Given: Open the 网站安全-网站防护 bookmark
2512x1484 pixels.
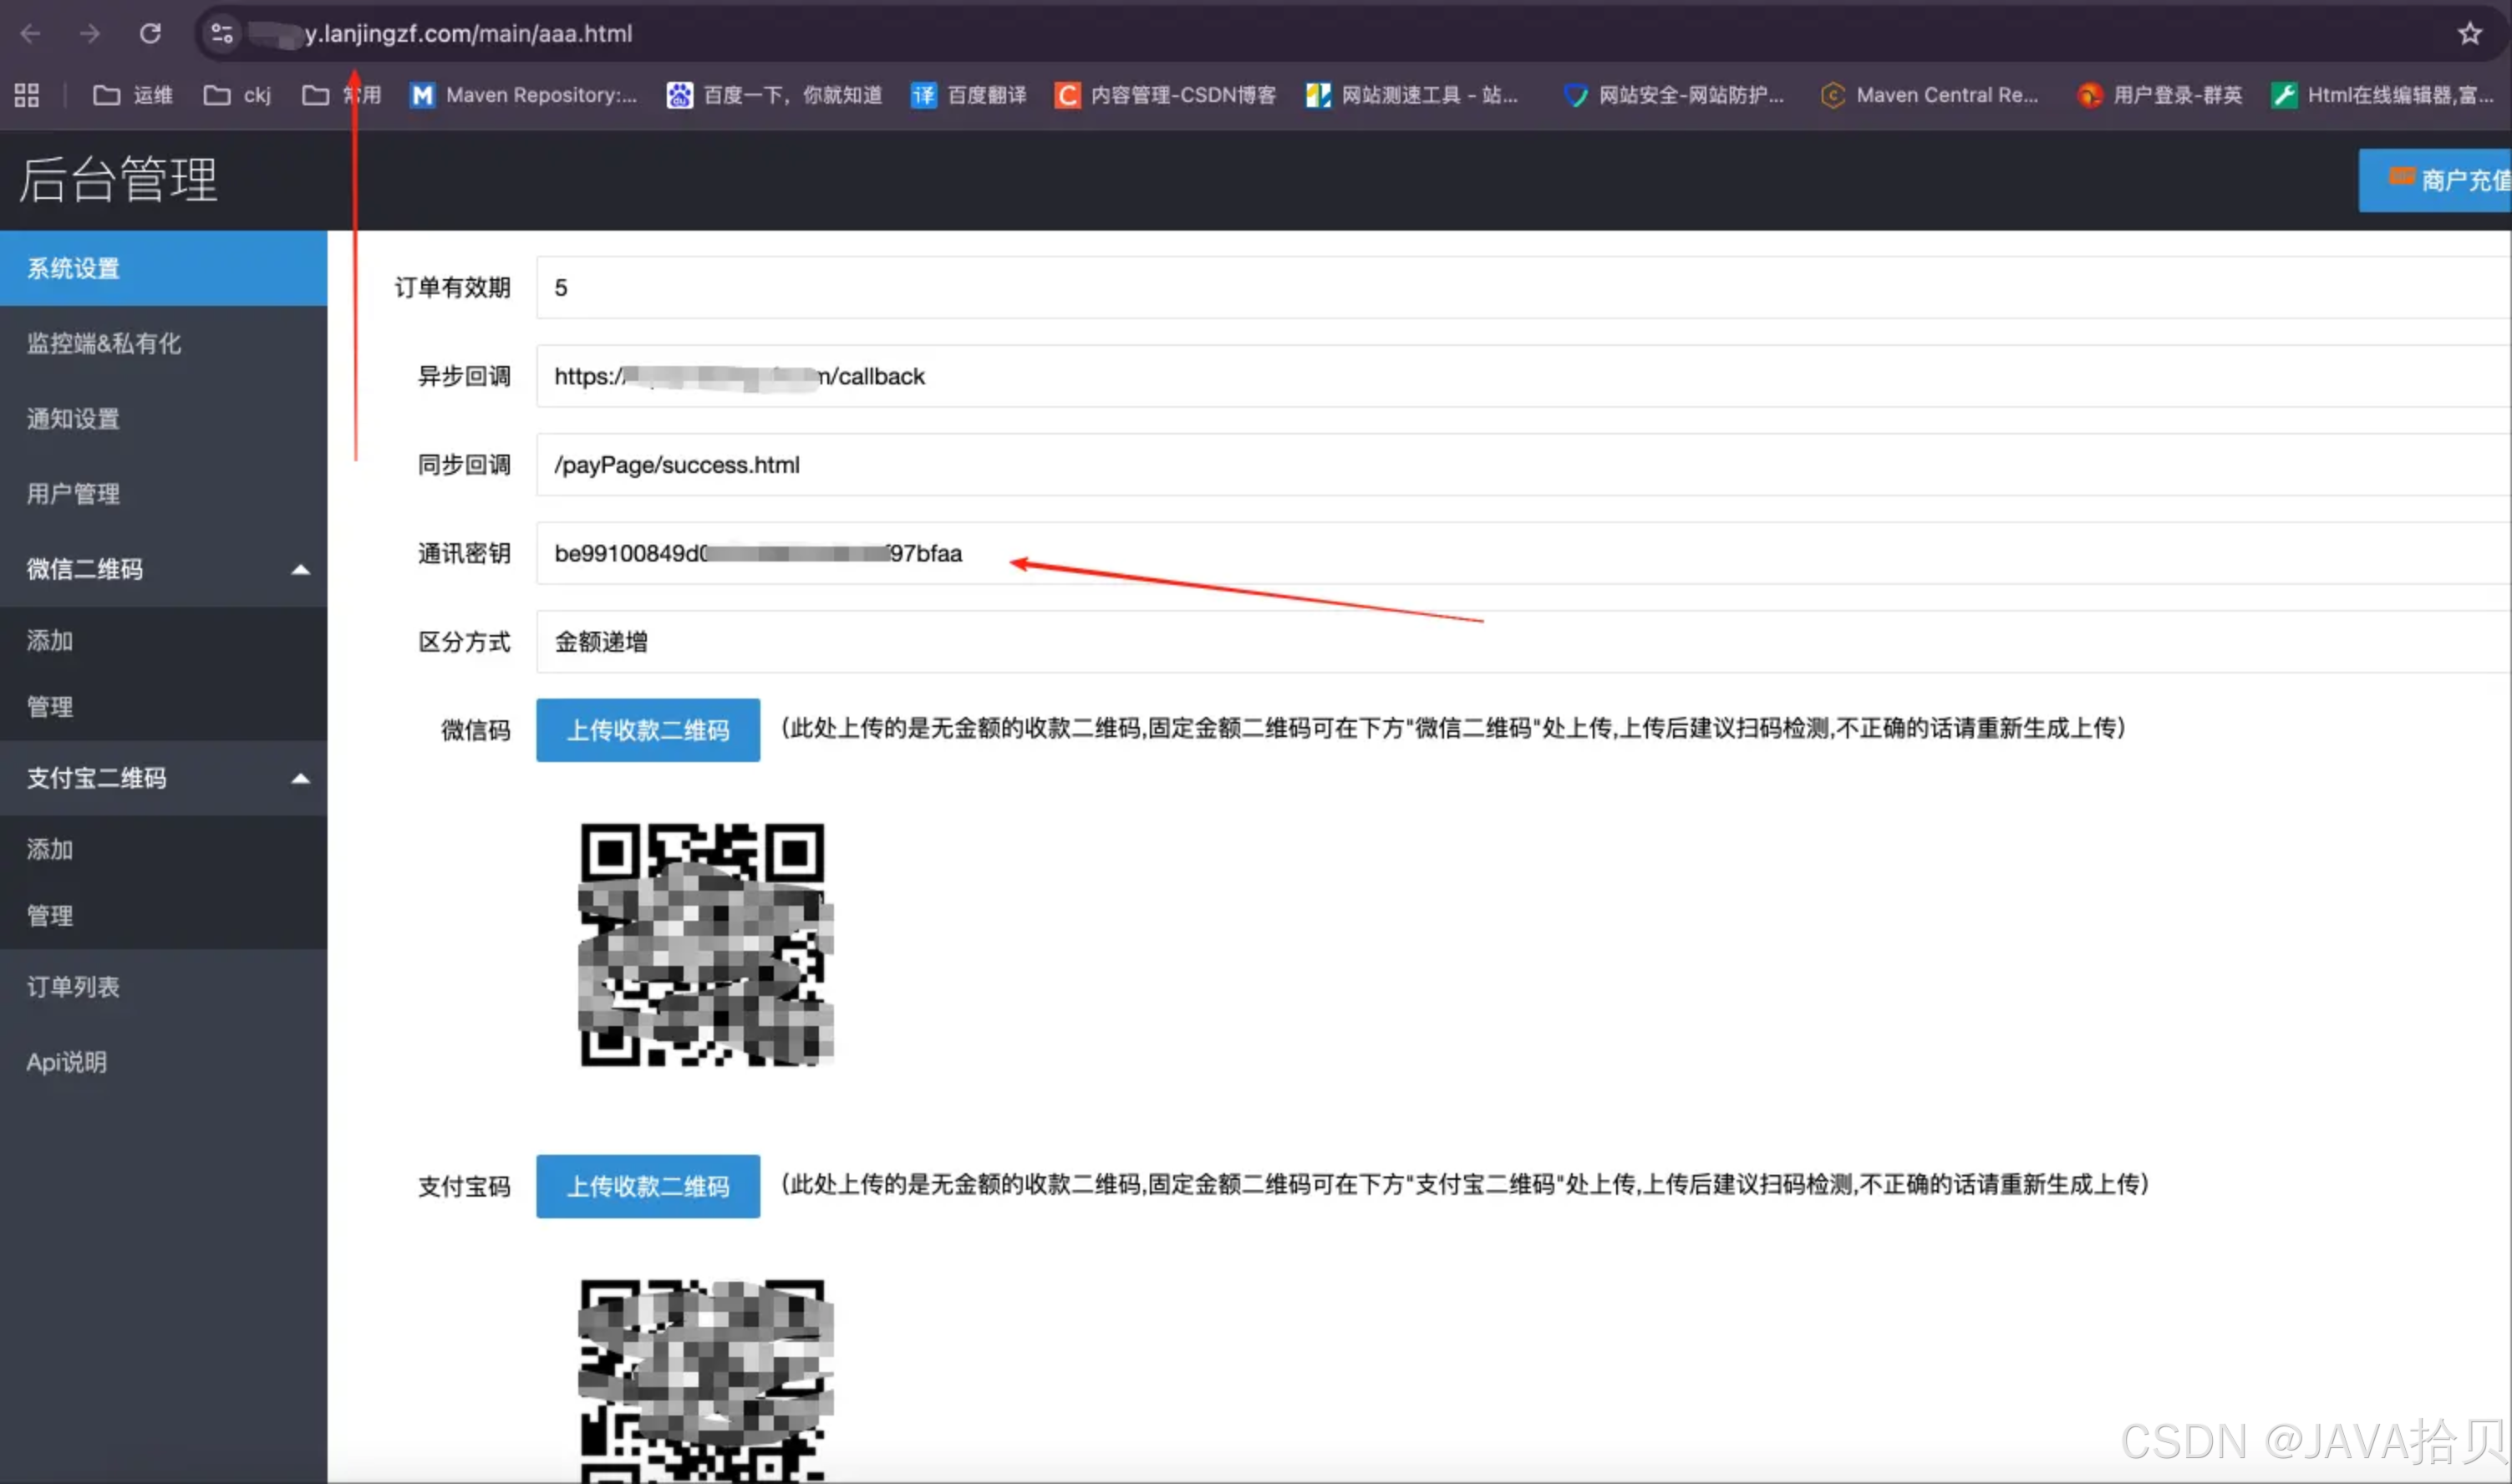Looking at the screenshot, I should point(1674,95).
